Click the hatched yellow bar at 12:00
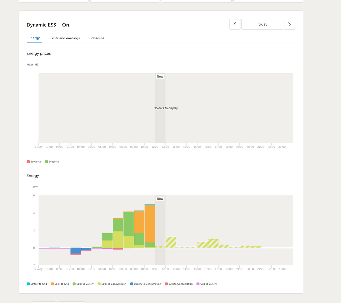The width and height of the screenshot is (341, 303). 170,241
